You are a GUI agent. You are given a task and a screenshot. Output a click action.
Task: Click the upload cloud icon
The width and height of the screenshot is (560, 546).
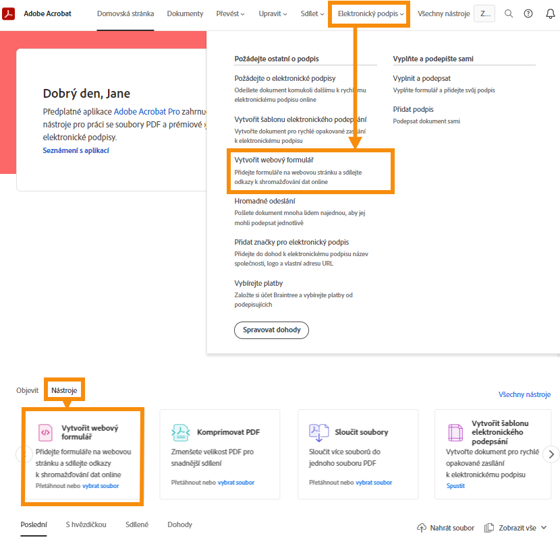tap(422, 528)
